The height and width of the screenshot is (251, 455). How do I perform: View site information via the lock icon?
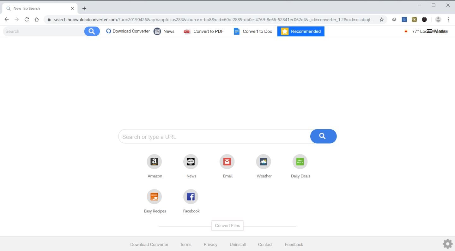point(49,20)
